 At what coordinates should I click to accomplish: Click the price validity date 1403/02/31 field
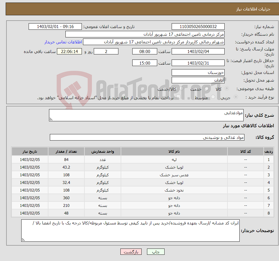[x=198, y=63]
